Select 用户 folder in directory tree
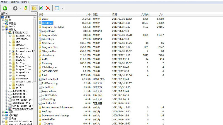This screenshot has height=125, width=223. click(x=18, y=88)
